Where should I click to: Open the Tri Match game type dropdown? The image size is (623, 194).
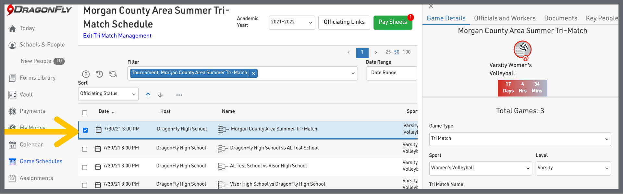519,139
